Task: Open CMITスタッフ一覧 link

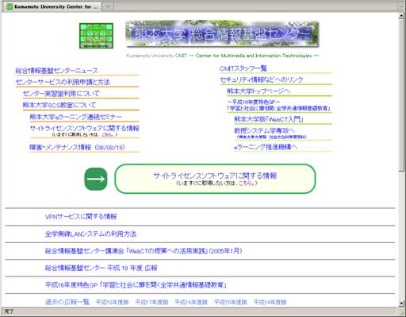Action: (243, 68)
